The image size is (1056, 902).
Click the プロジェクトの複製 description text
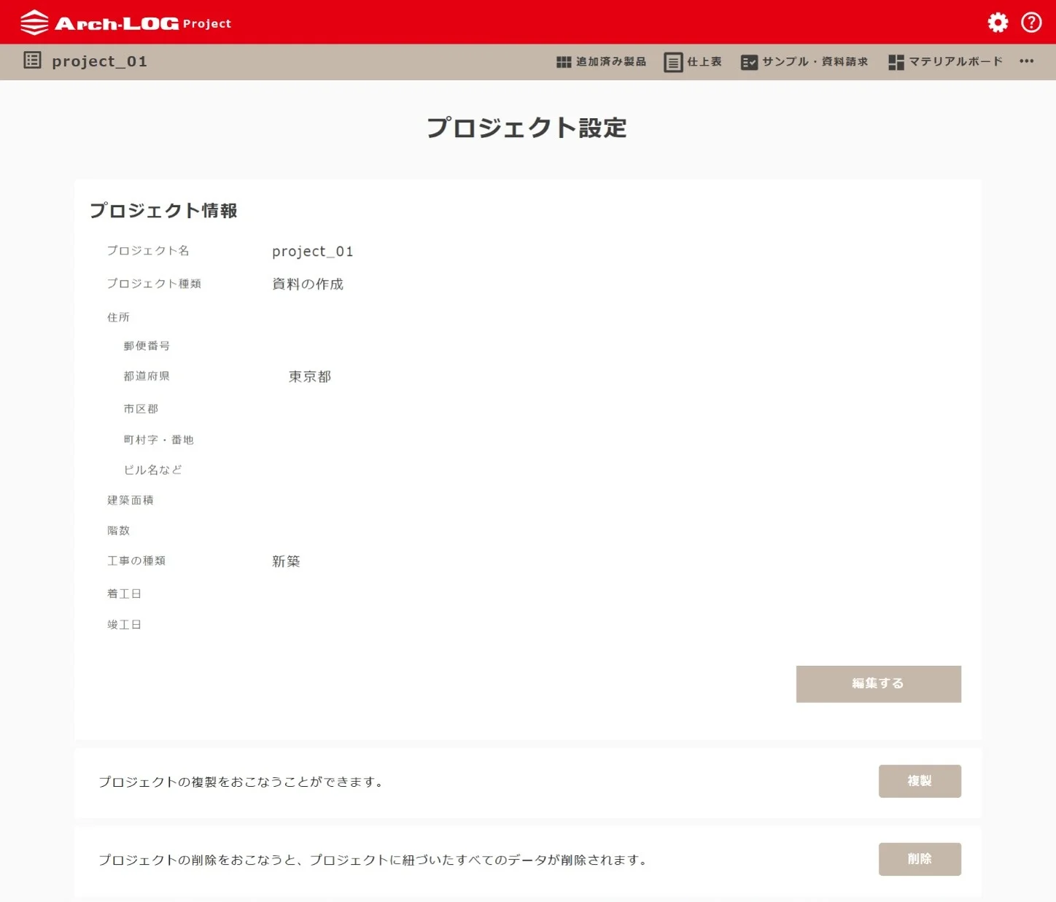[x=241, y=782]
